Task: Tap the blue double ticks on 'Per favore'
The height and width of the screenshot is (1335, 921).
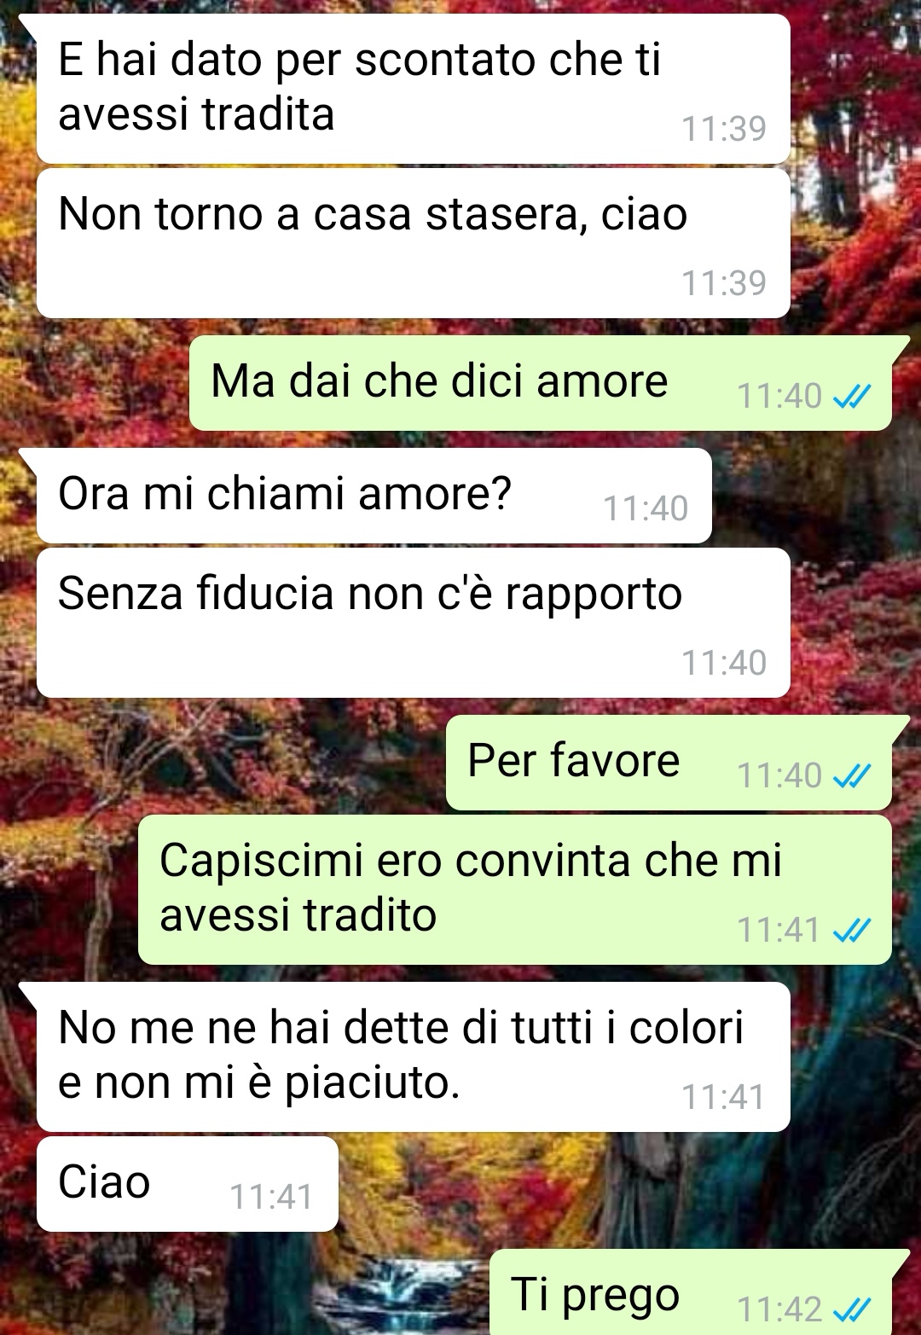Action: tap(851, 775)
